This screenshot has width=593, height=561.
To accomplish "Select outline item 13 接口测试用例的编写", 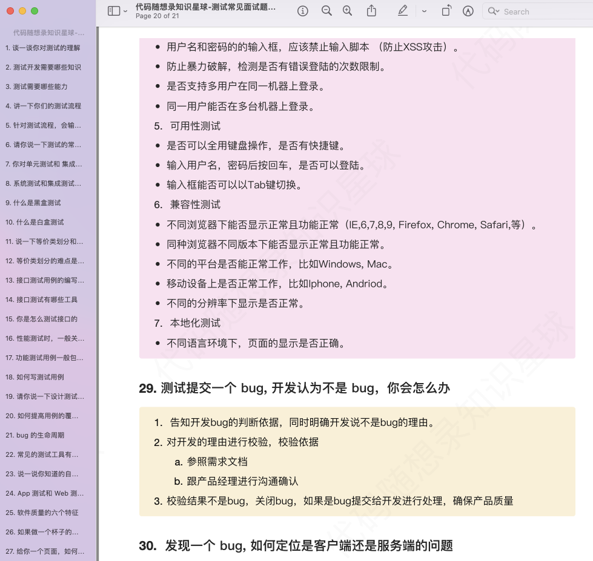I will coord(45,280).
